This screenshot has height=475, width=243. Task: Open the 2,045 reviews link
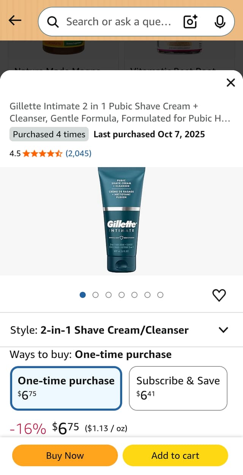coord(79,153)
